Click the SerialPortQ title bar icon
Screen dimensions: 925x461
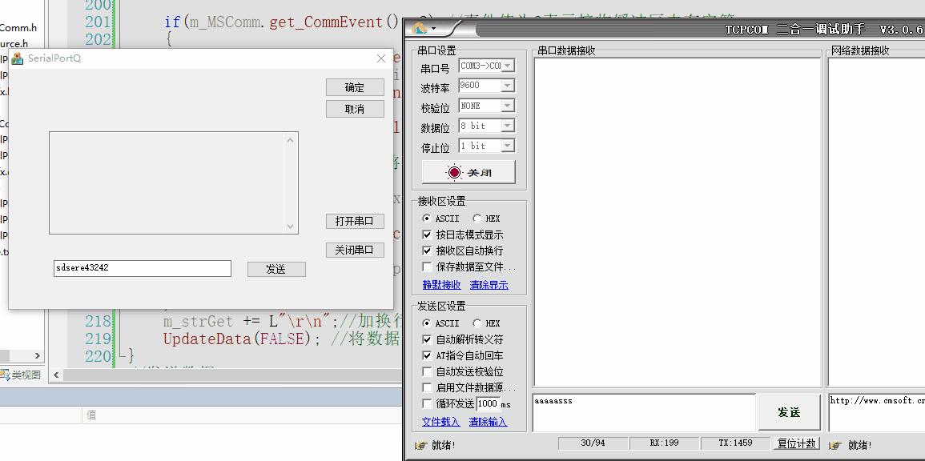coord(18,58)
